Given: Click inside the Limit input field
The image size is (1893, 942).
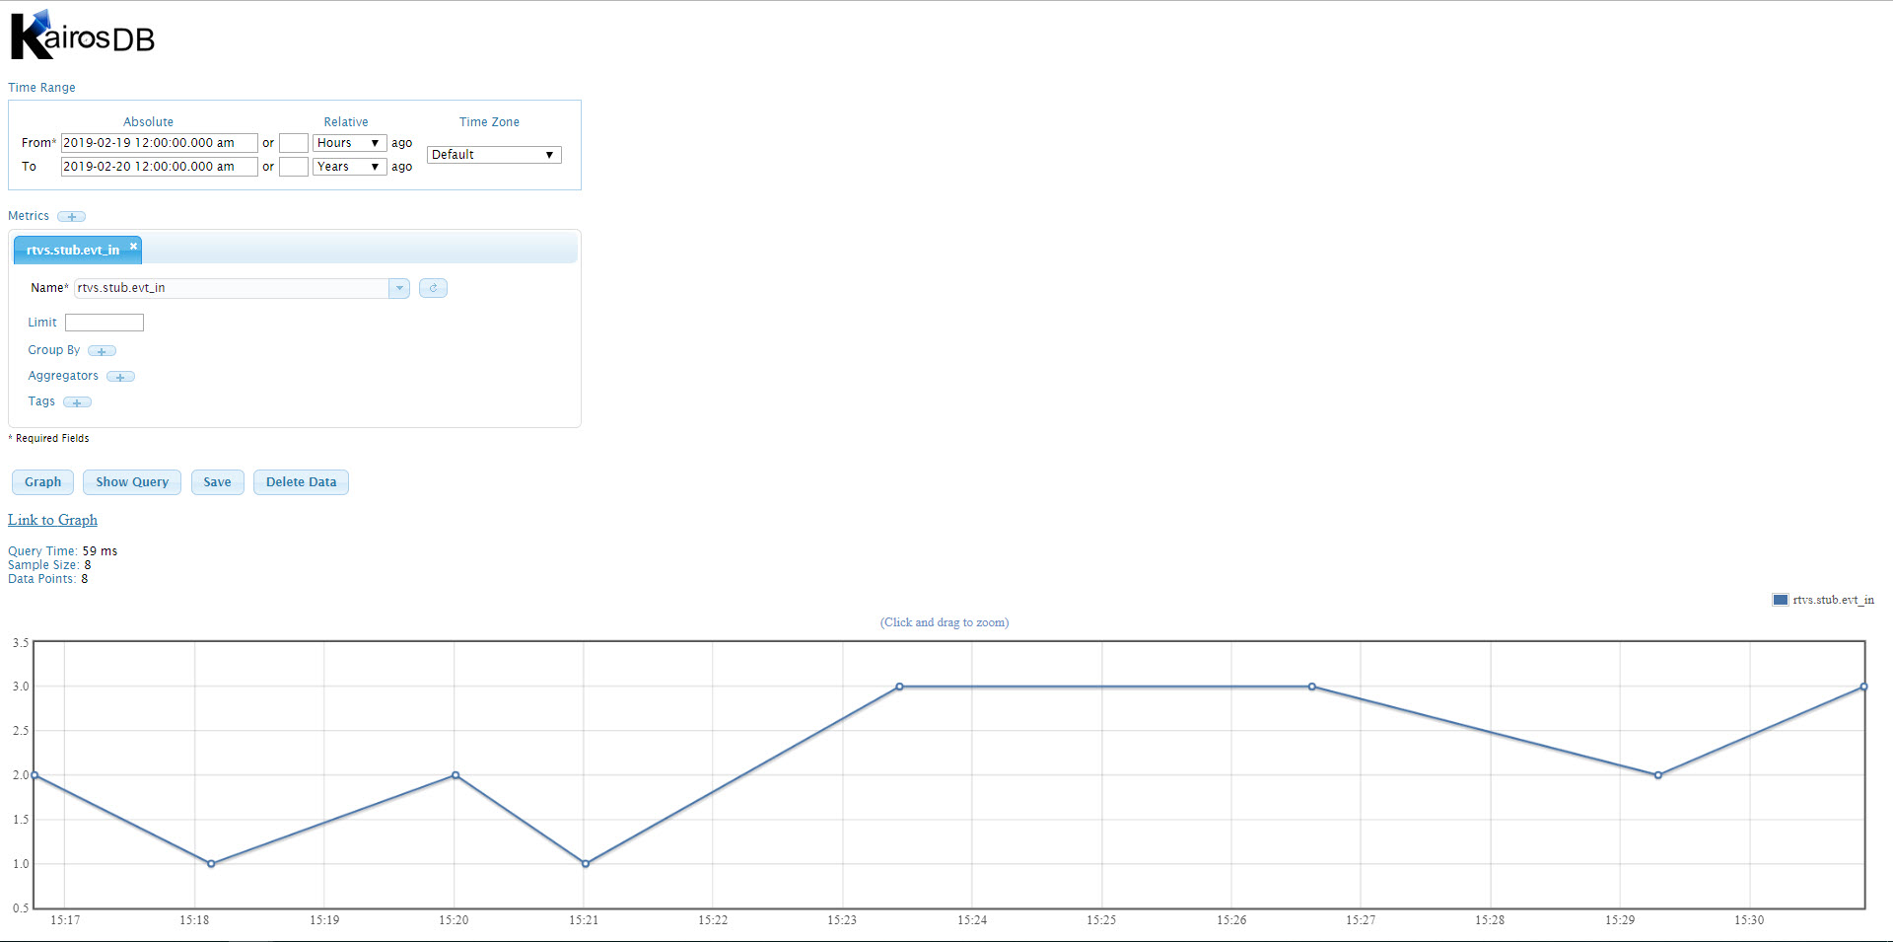Looking at the screenshot, I should point(104,322).
